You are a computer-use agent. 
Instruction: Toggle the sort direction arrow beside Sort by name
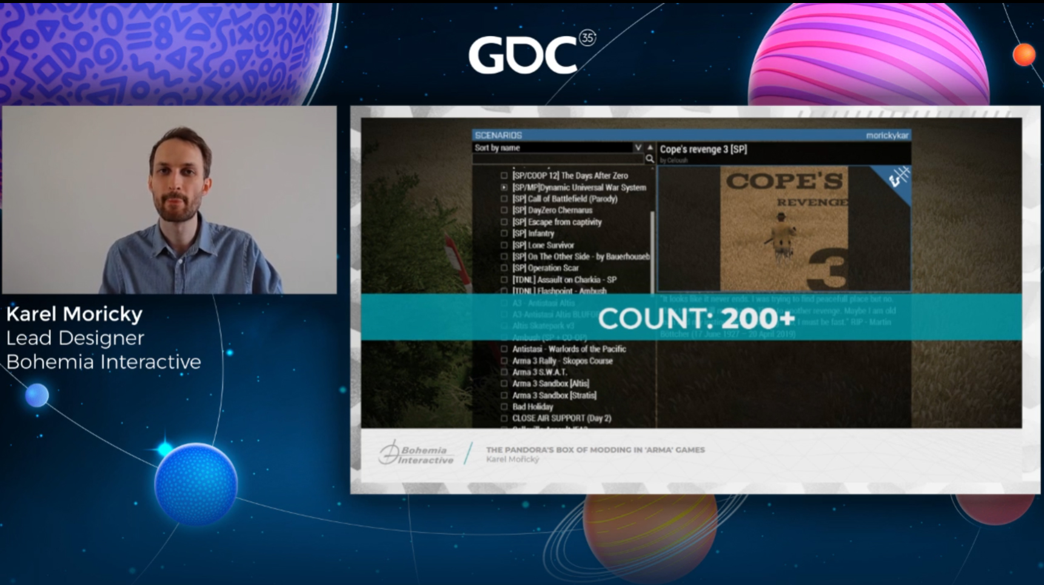pyautogui.click(x=650, y=147)
